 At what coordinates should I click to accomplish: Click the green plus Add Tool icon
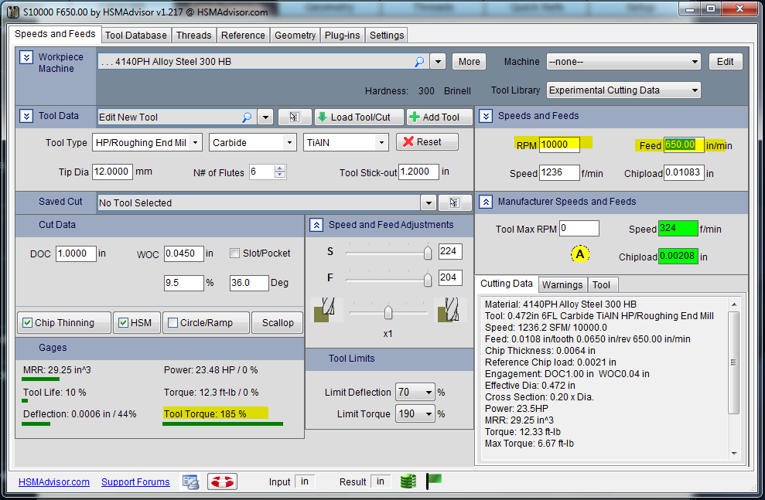pyautogui.click(x=415, y=117)
